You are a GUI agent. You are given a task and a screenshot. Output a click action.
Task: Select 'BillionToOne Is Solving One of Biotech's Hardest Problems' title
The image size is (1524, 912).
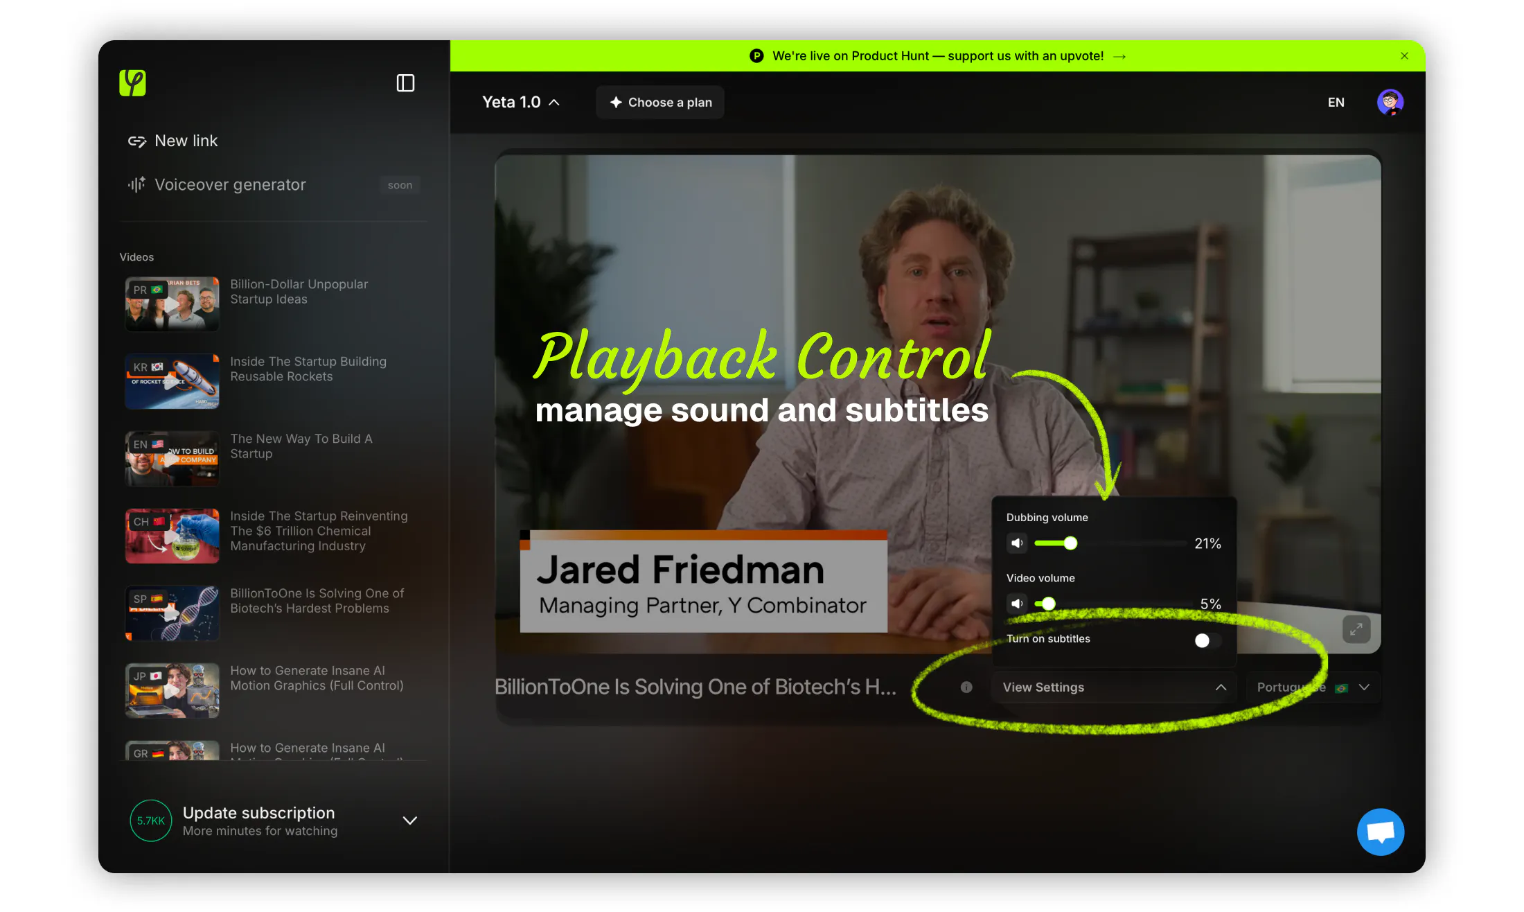coord(317,601)
